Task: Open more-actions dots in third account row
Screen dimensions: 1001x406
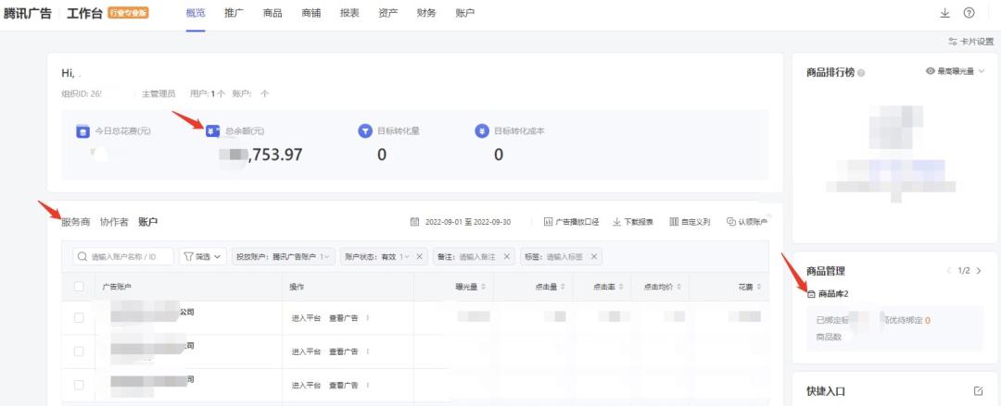Action: click(x=367, y=385)
